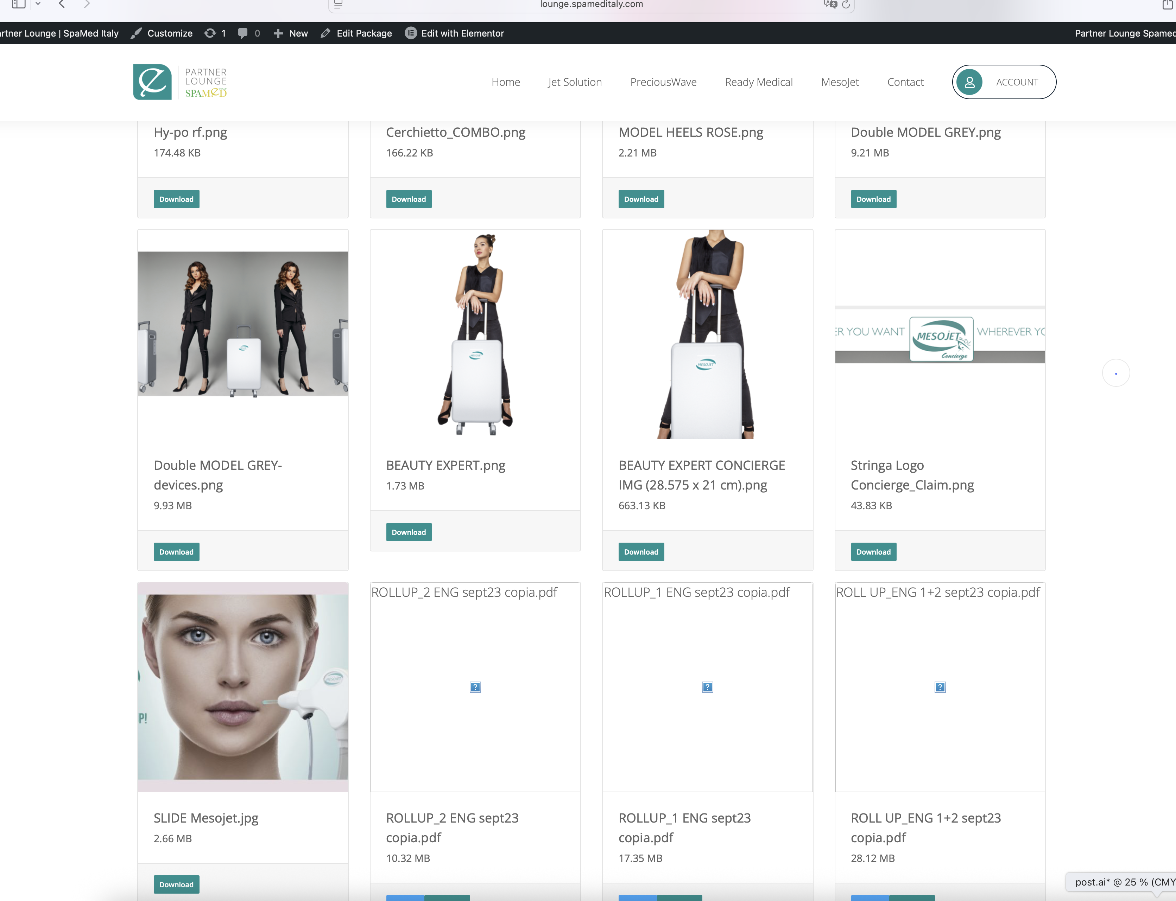Open the Contact menu item
The width and height of the screenshot is (1176, 901).
tap(905, 82)
